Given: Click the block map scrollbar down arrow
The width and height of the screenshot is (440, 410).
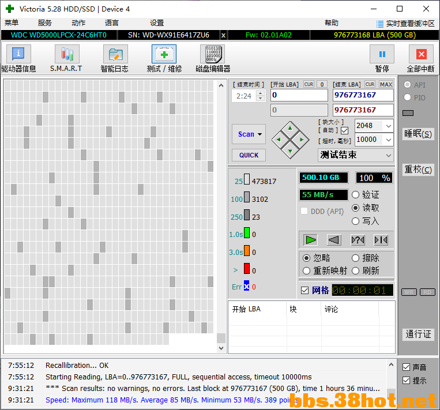Looking at the screenshot, I should [x=221, y=348].
